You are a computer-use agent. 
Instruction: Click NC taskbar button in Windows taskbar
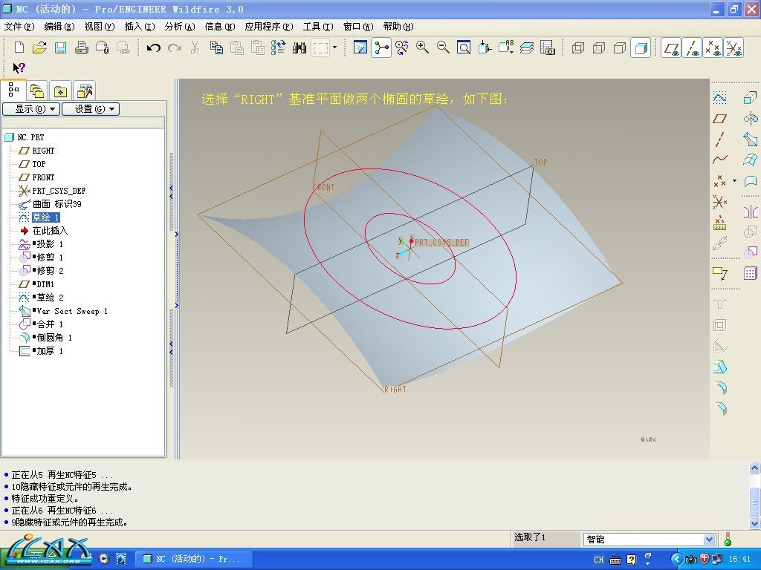[x=195, y=559]
